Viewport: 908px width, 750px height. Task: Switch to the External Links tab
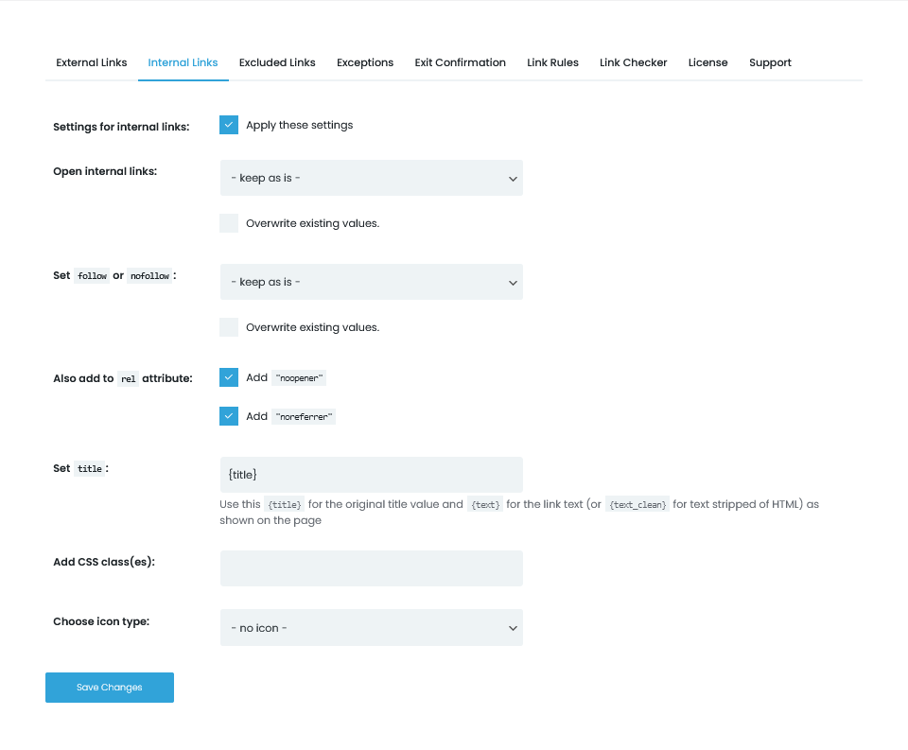coord(91,62)
